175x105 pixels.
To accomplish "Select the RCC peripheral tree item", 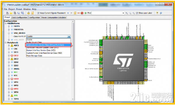I will [x=16, y=72].
